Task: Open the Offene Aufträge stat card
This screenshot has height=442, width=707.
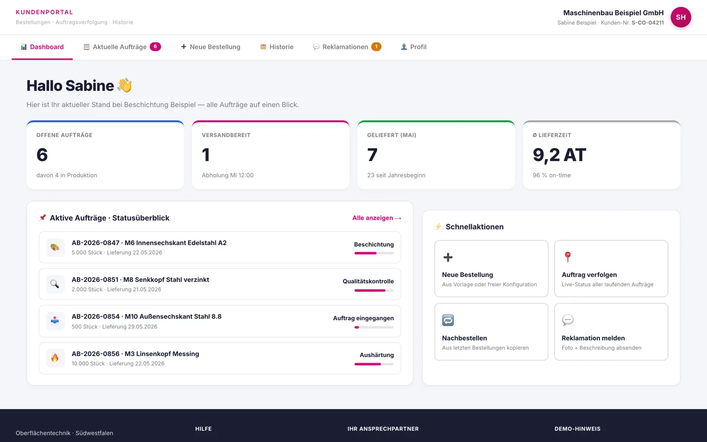Action: coord(105,155)
